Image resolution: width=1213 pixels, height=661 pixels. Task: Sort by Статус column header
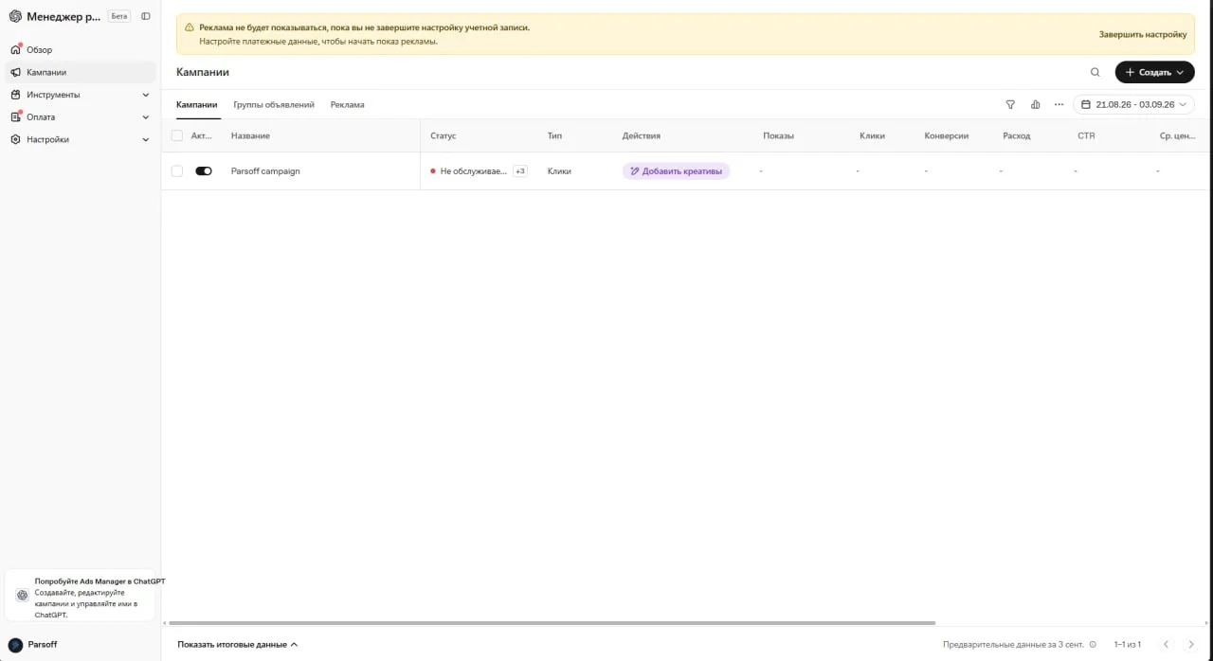click(x=443, y=135)
